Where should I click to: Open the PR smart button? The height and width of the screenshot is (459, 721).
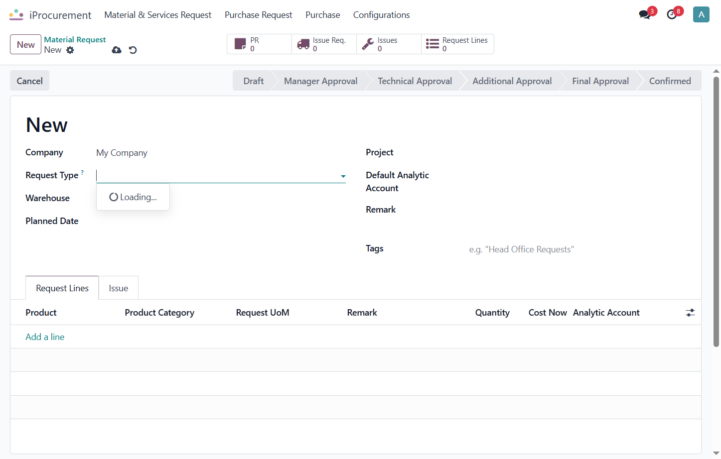point(259,44)
